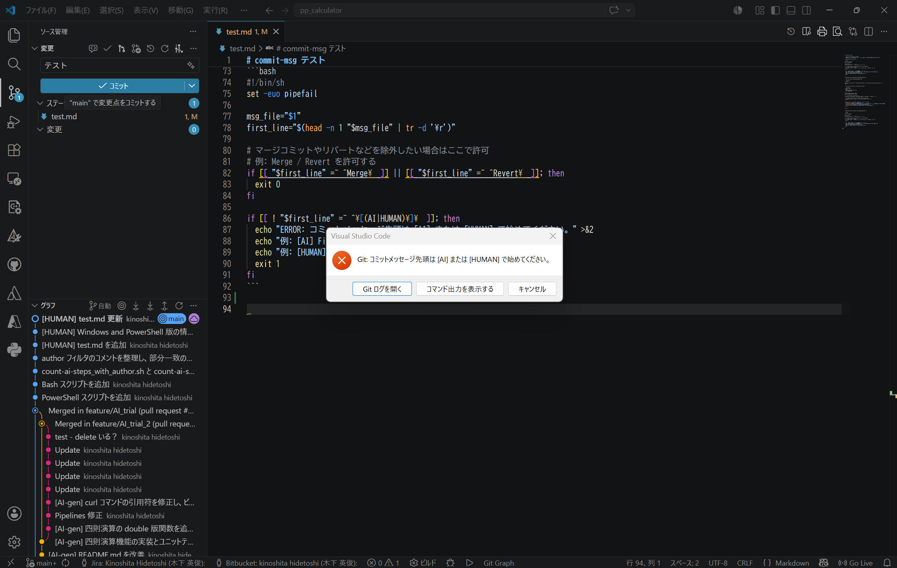Collapse the unstaged 変更 group with count 0
This screenshot has width=897, height=568.
point(40,130)
